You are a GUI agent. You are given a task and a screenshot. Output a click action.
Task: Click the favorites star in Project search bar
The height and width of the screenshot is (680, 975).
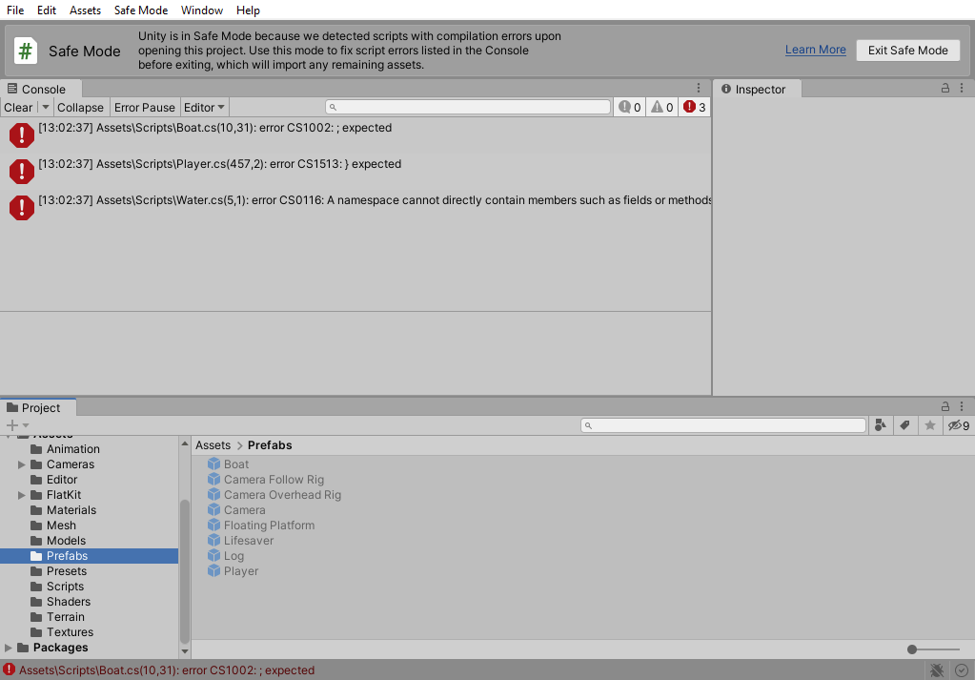pos(930,424)
